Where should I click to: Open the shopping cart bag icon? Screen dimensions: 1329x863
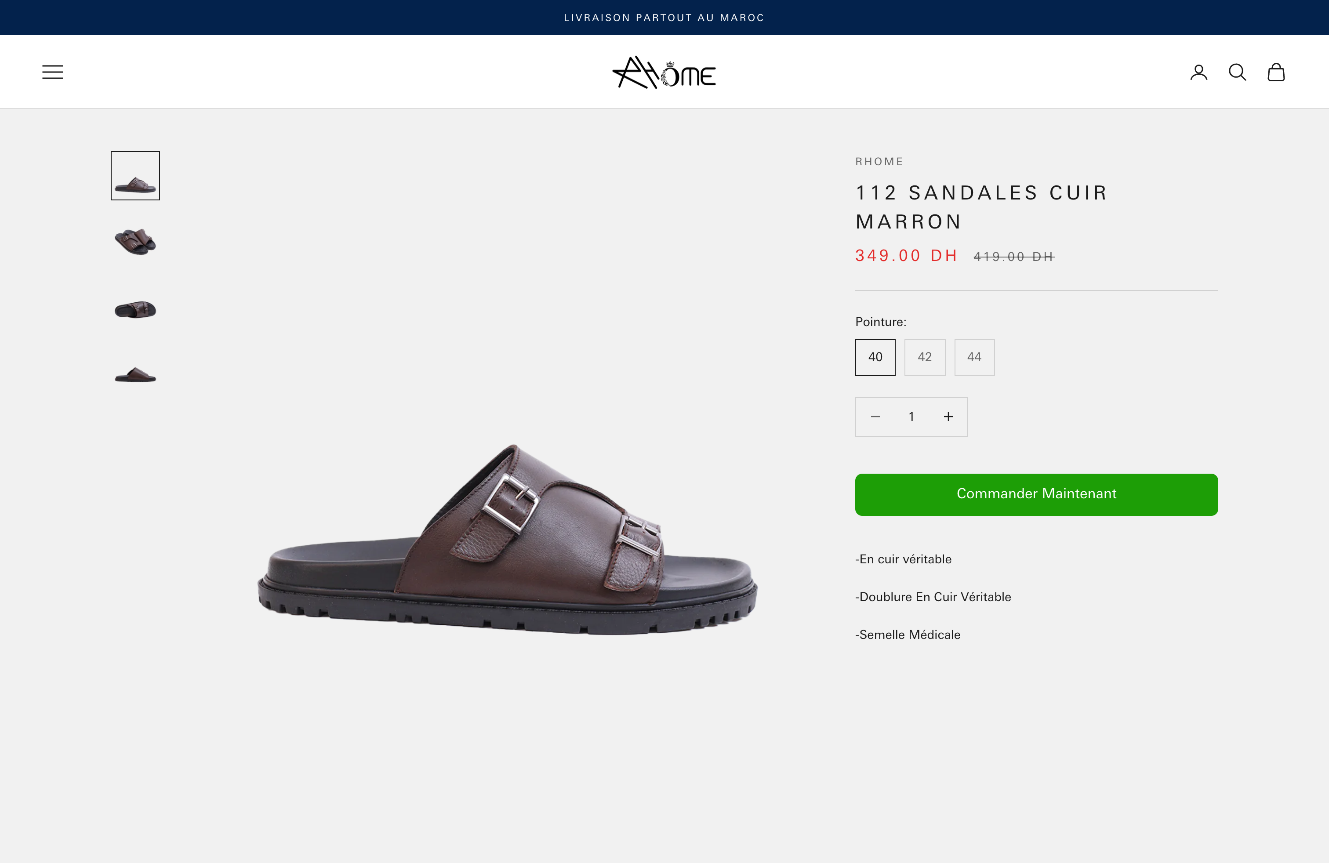[x=1276, y=72]
